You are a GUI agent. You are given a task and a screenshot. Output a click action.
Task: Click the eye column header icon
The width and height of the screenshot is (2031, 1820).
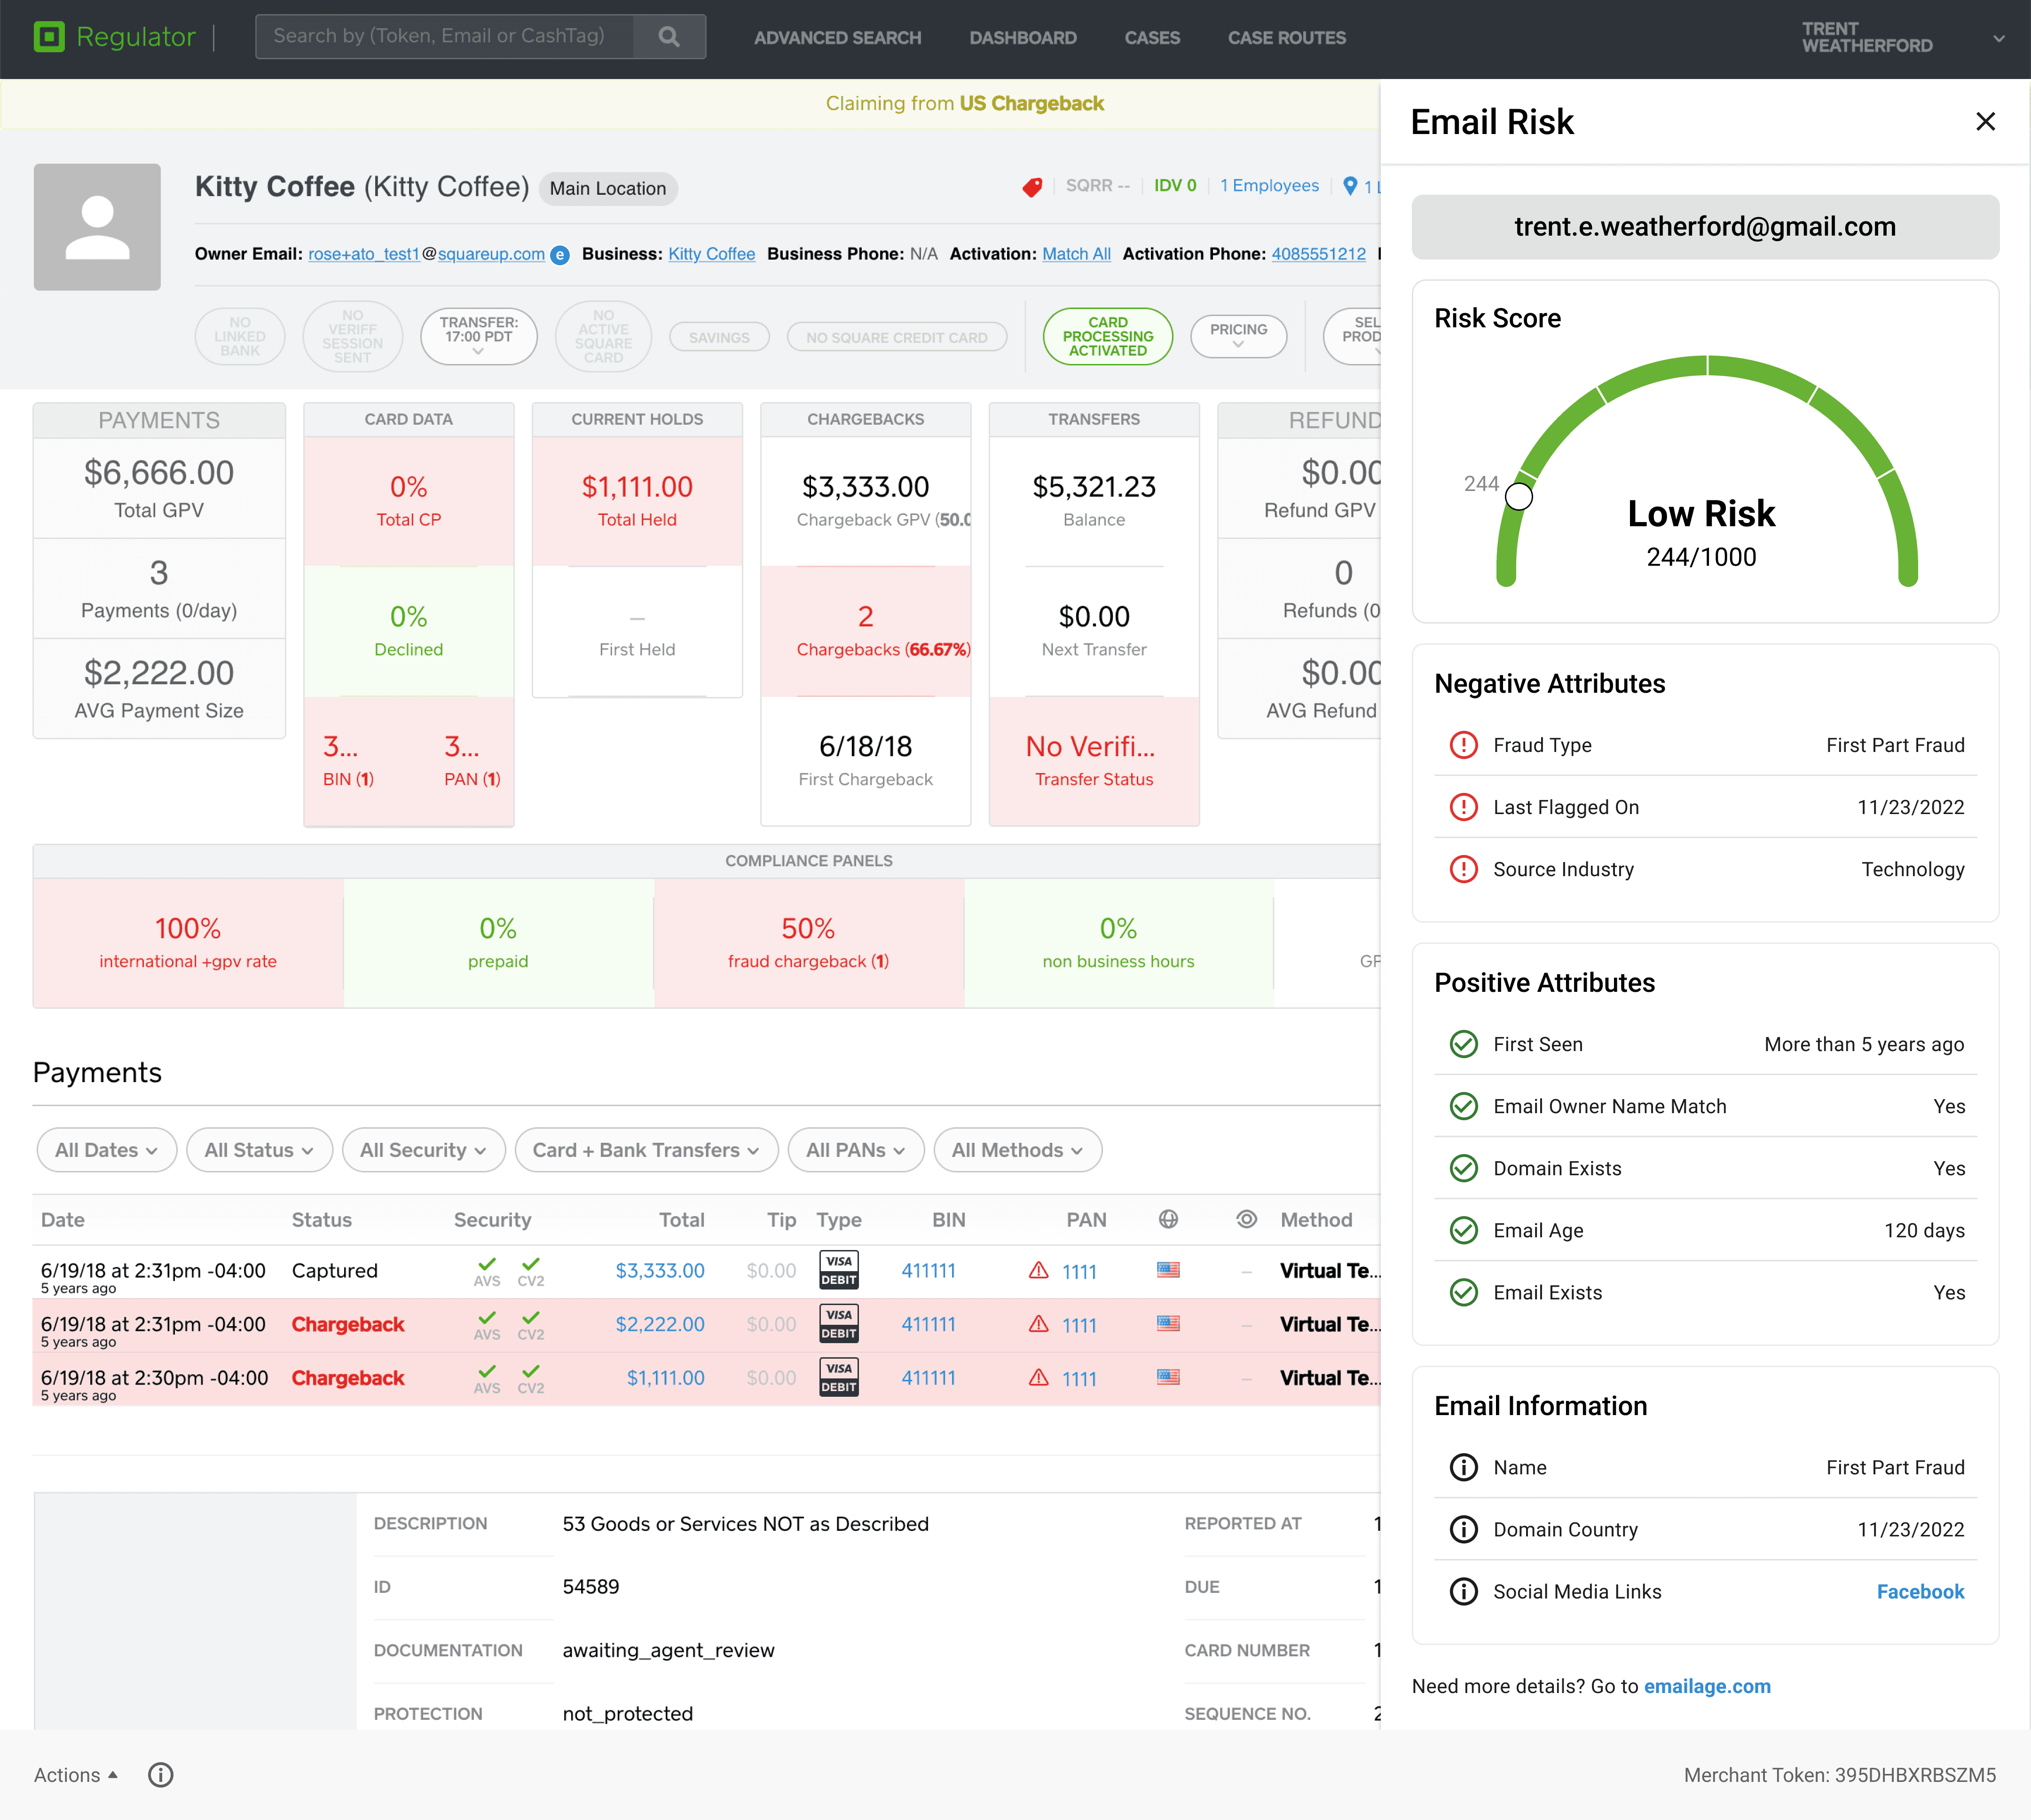[x=1245, y=1219]
